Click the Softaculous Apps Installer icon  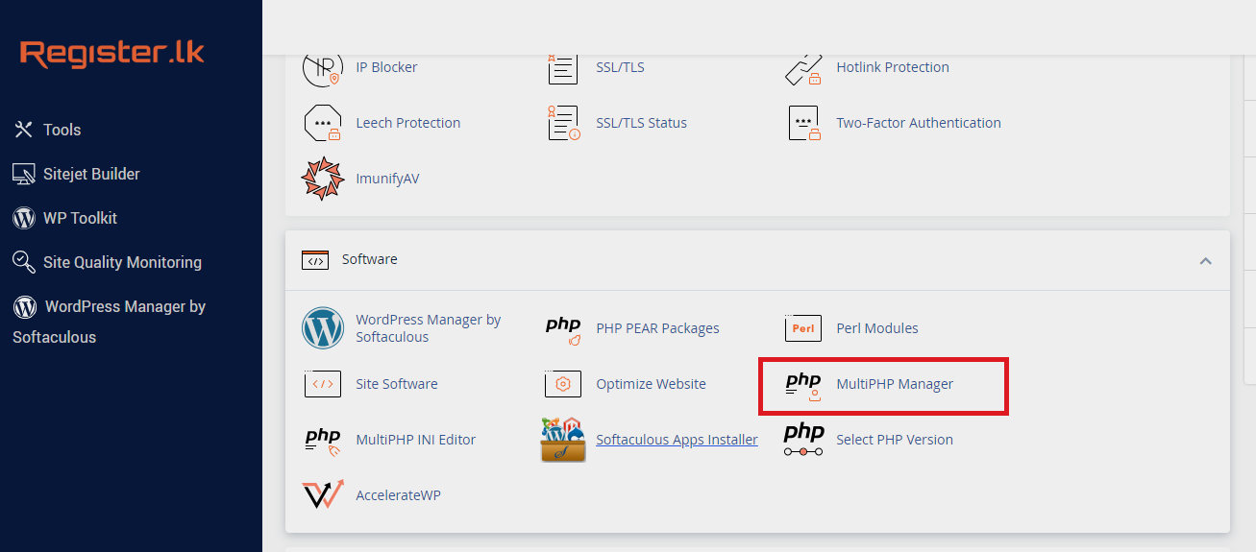pyautogui.click(x=563, y=440)
